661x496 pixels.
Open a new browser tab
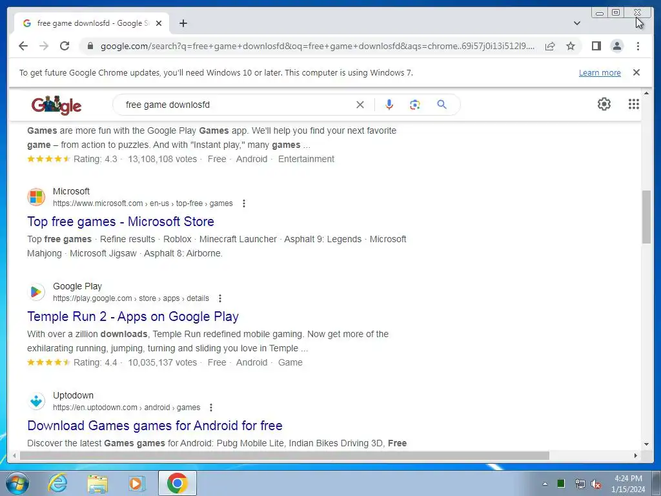click(183, 23)
